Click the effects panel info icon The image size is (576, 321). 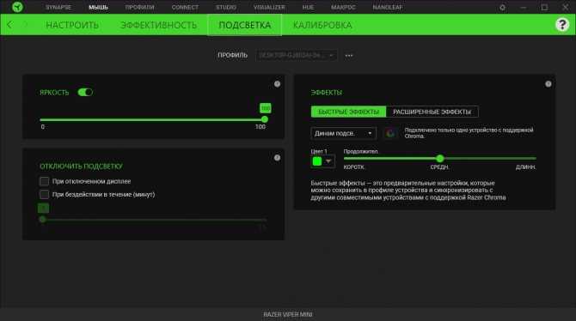click(548, 84)
